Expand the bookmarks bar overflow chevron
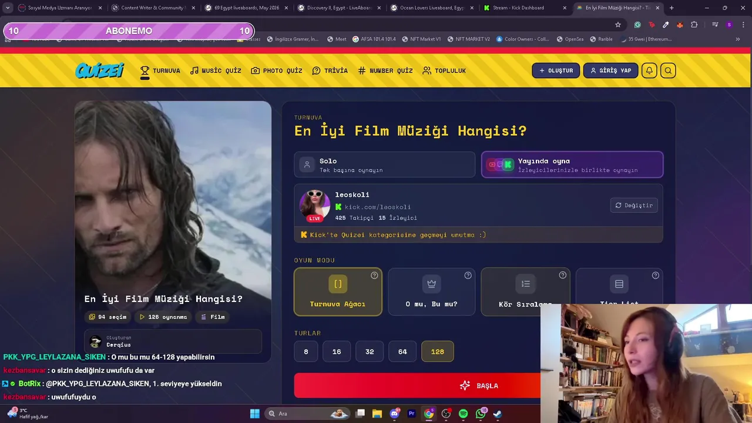The image size is (752, 423). pyautogui.click(x=738, y=39)
